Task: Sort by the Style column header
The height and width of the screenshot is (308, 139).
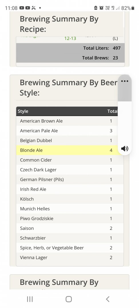Action: pos(23,111)
